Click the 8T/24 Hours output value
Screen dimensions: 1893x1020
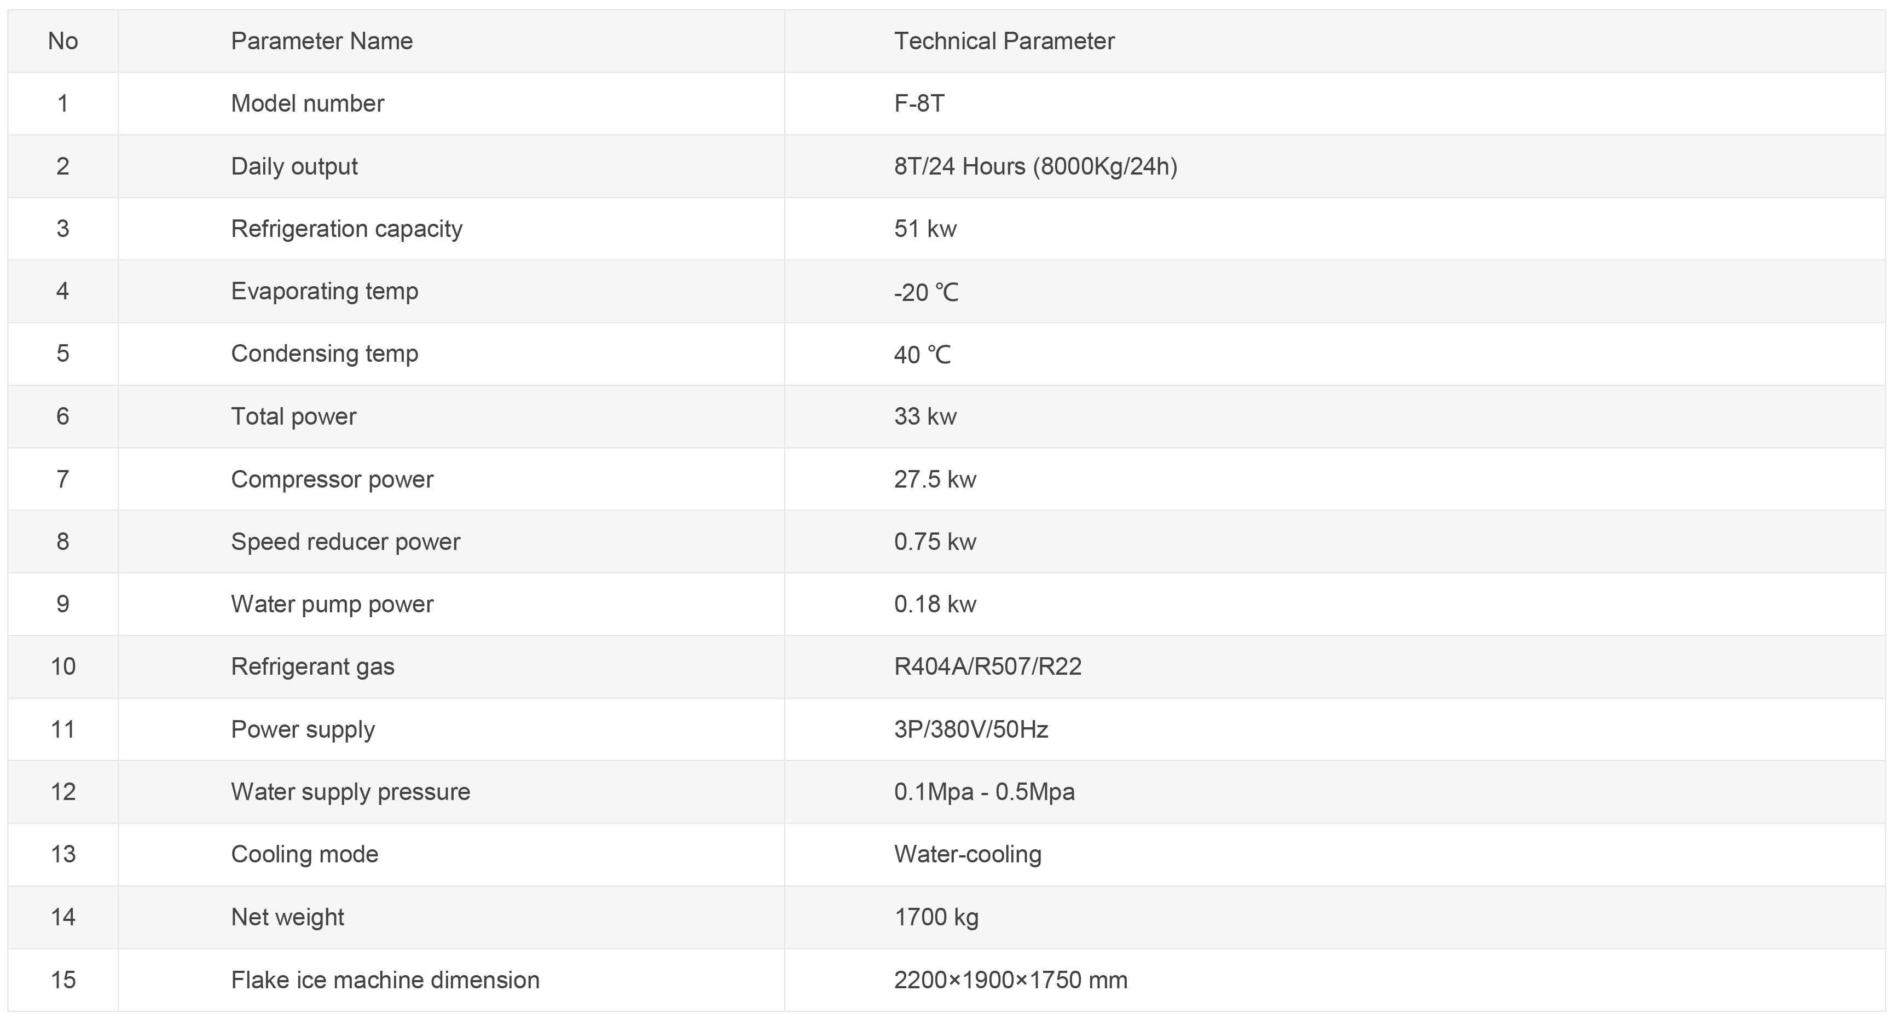pyautogui.click(x=1035, y=167)
